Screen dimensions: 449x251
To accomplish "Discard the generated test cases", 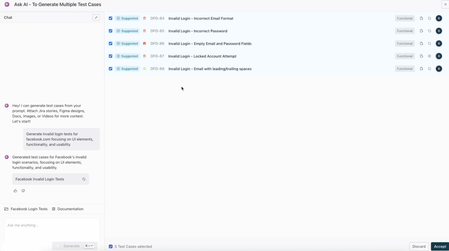I will tap(419, 246).
